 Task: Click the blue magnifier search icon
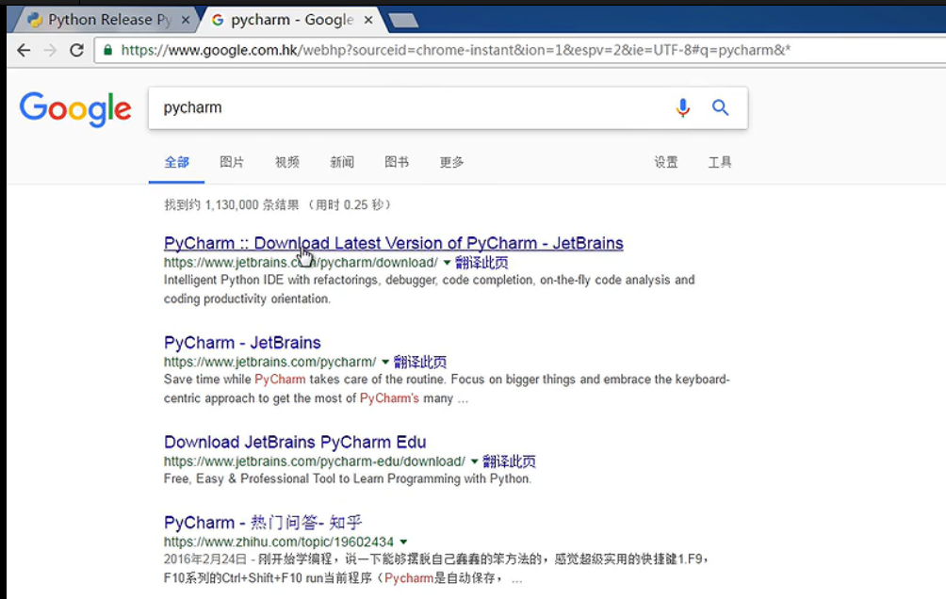pos(720,108)
